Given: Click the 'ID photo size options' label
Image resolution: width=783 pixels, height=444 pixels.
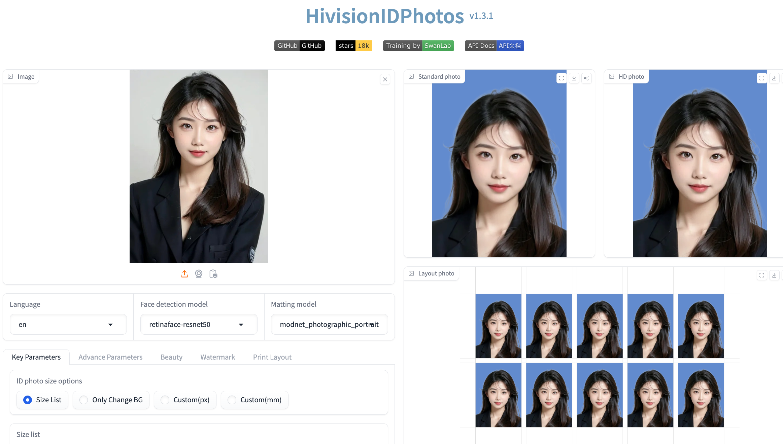Looking at the screenshot, I should (49, 381).
